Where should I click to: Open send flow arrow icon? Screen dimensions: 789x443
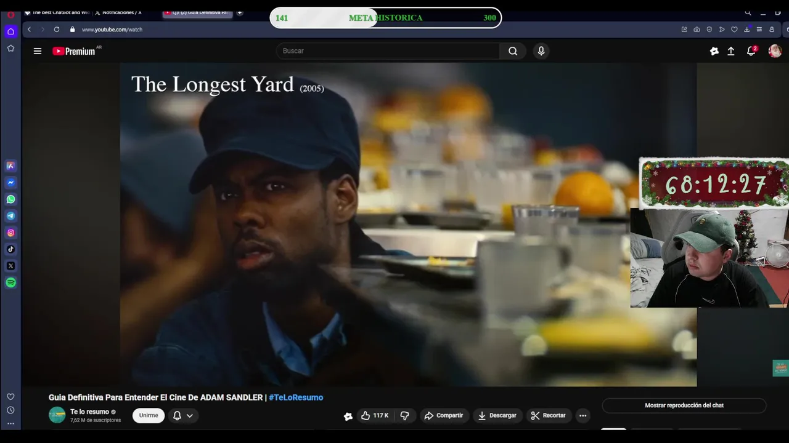click(722, 30)
